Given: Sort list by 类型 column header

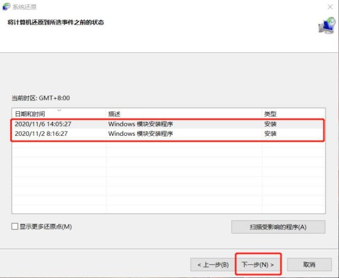Looking at the screenshot, I should pyautogui.click(x=270, y=113).
